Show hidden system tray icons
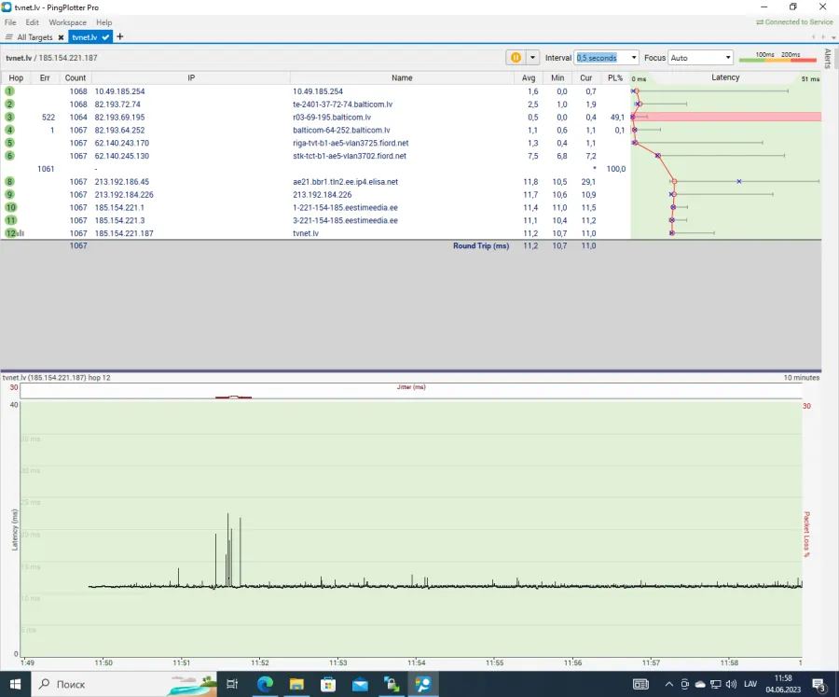Screen dimensions: 839x697 click(x=668, y=684)
